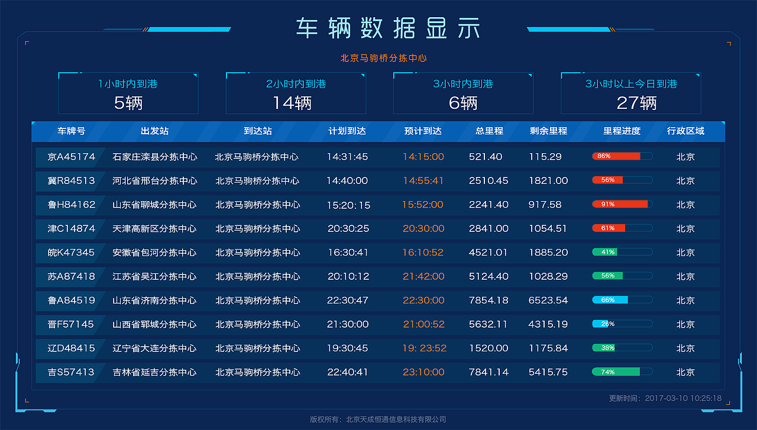Click the 56% progress bar for 苏A87418
The height and width of the screenshot is (430, 757).
(622, 276)
